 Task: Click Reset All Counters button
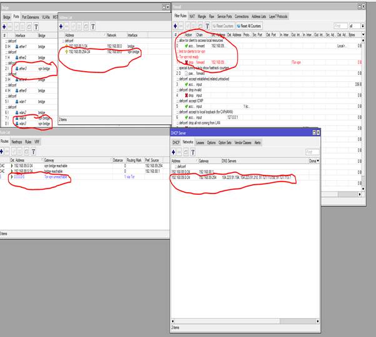[249, 26]
